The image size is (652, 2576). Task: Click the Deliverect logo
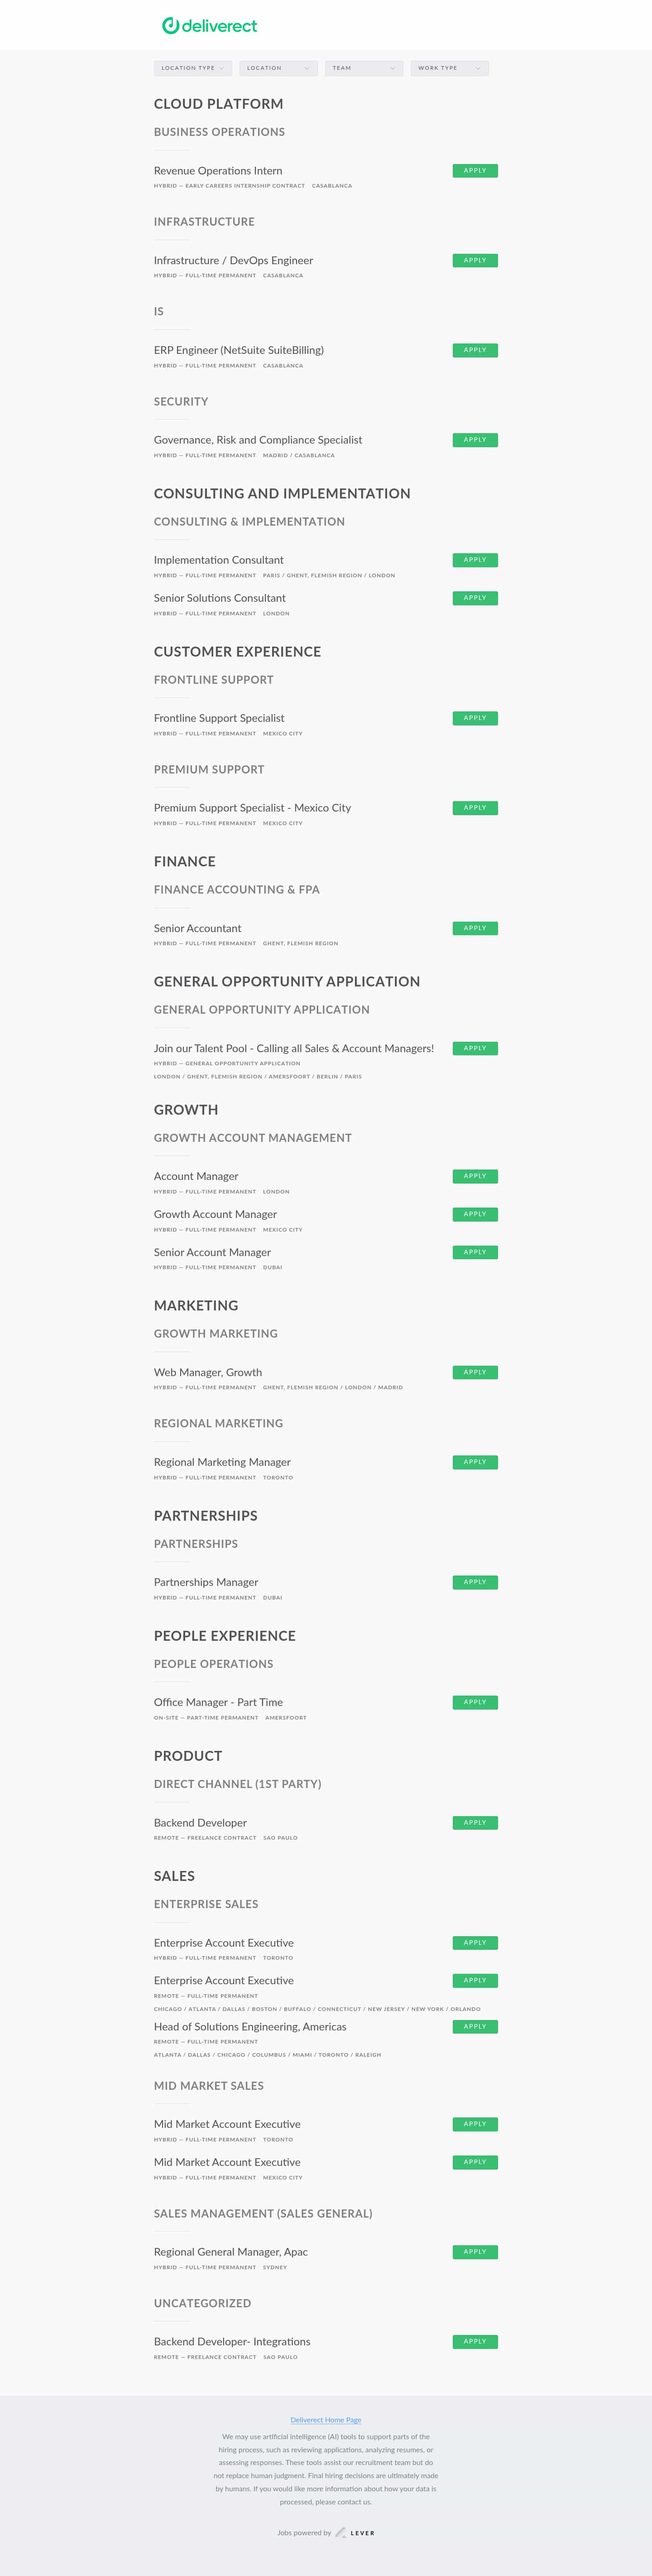coord(210,26)
